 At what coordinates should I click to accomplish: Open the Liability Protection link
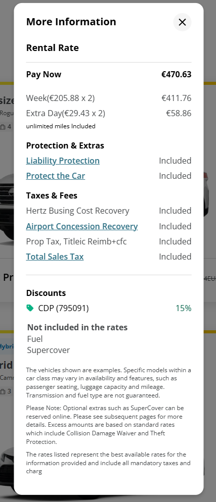tap(63, 161)
